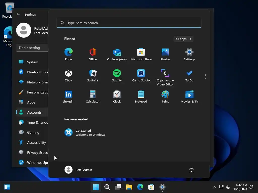This screenshot has height=193, width=258.
Task: Launch the Photos app
Action: 165,55
